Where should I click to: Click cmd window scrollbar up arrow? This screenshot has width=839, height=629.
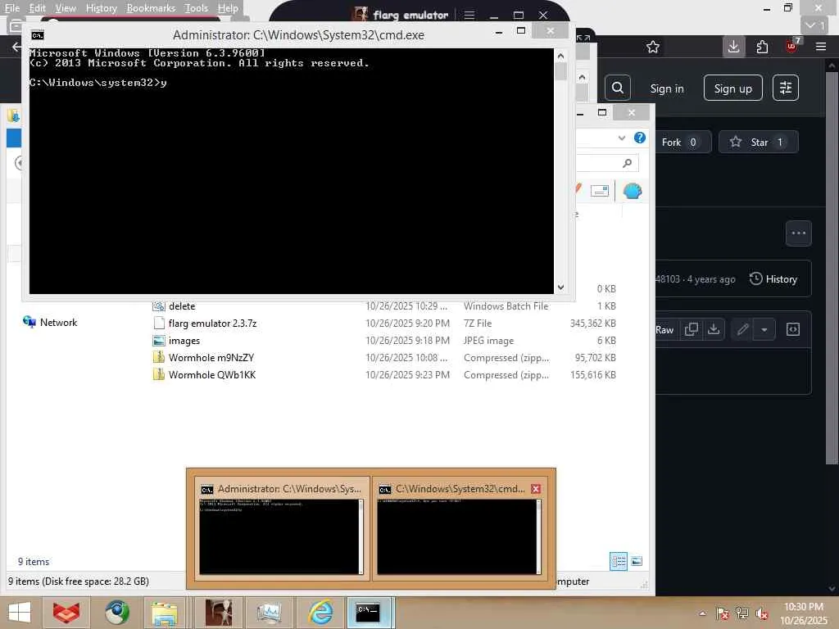[560, 55]
